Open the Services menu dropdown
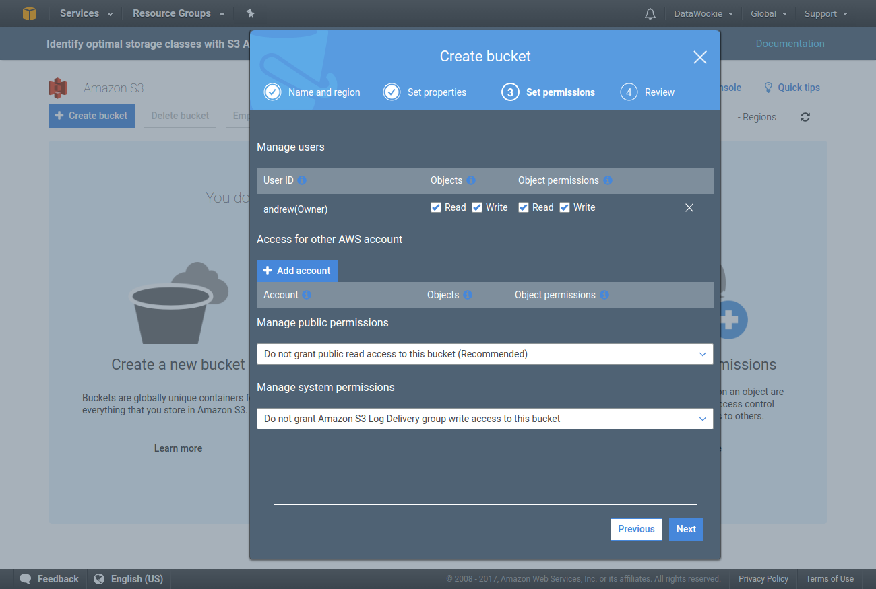The image size is (876, 589). [86, 13]
